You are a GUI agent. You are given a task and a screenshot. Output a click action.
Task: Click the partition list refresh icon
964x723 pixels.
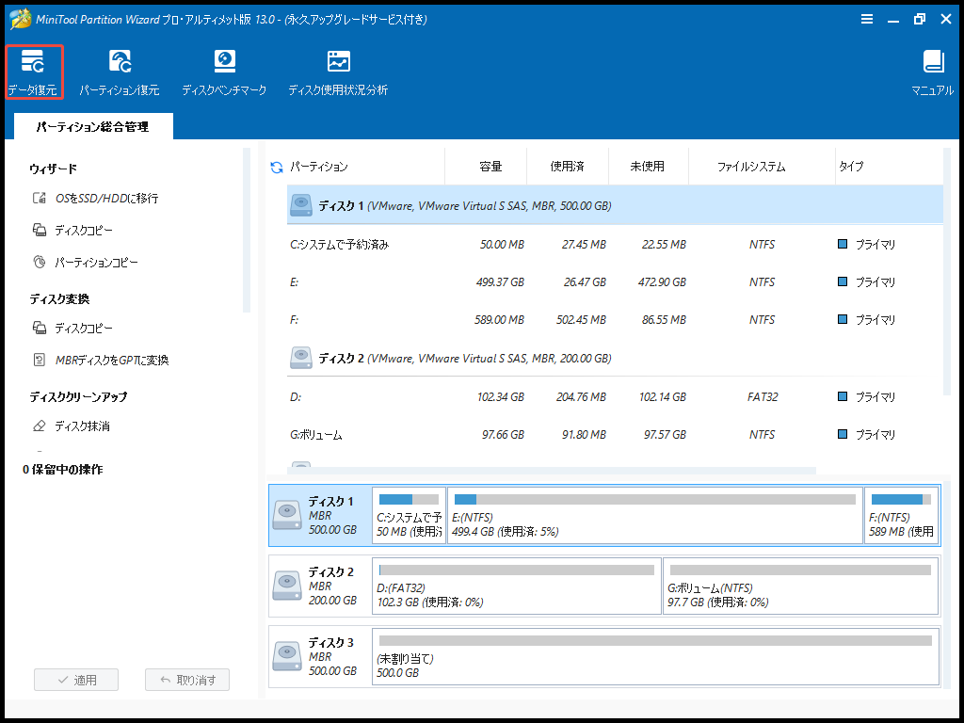(x=277, y=168)
